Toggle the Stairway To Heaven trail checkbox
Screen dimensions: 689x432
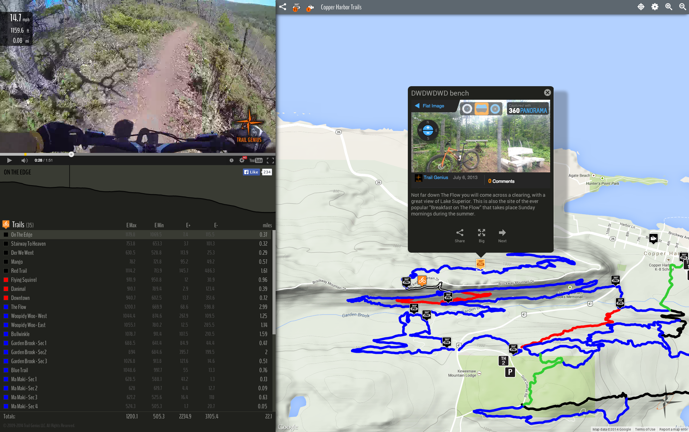coord(6,244)
